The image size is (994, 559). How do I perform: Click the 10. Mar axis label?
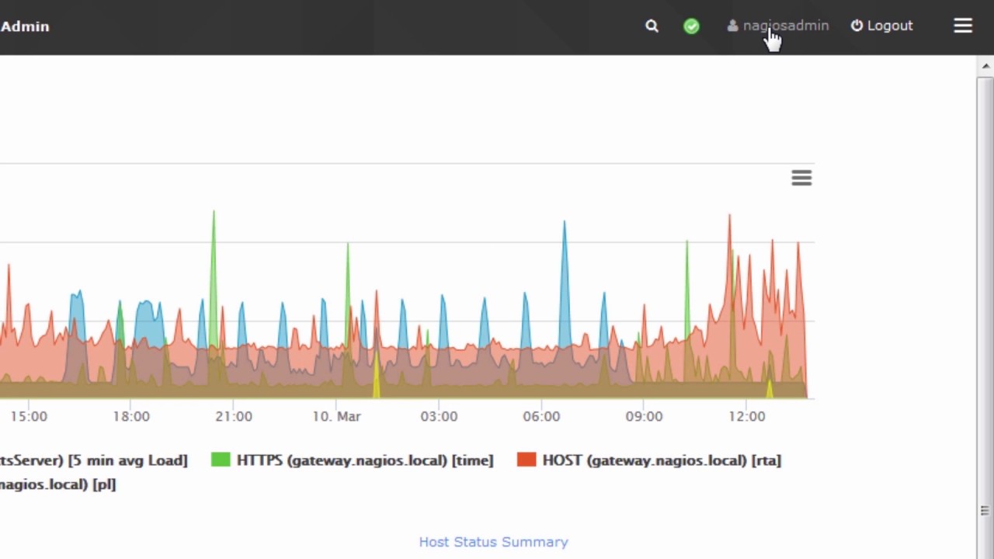(336, 416)
